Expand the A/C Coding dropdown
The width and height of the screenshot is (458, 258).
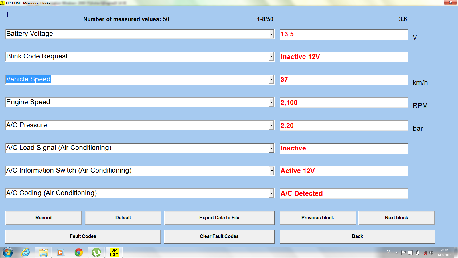271,193
